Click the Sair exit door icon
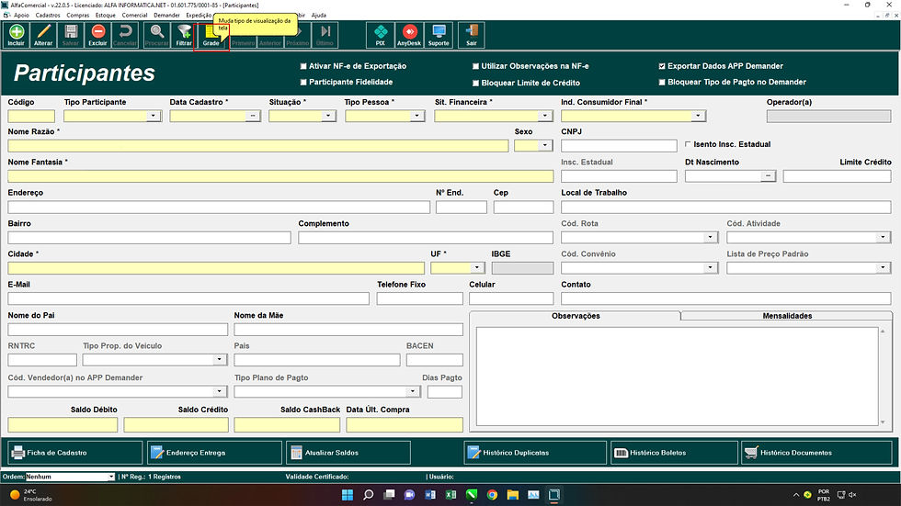The width and height of the screenshot is (901, 506). coord(471,35)
